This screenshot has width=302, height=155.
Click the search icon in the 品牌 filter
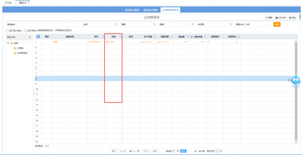pyautogui.click(x=192, y=24)
